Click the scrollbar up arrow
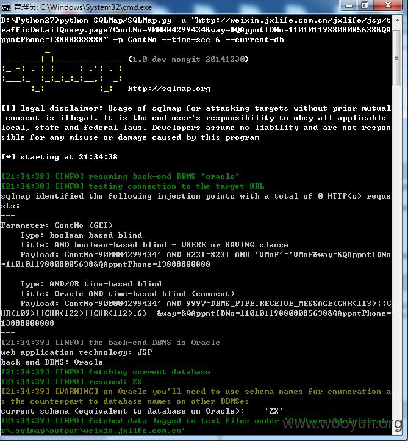The width and height of the screenshot is (408, 441). click(397, 20)
